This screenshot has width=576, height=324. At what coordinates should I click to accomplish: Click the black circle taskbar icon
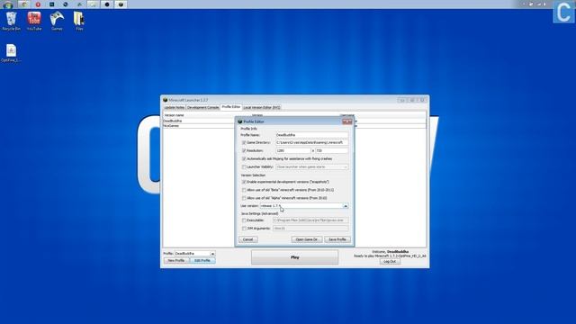[107, 4]
